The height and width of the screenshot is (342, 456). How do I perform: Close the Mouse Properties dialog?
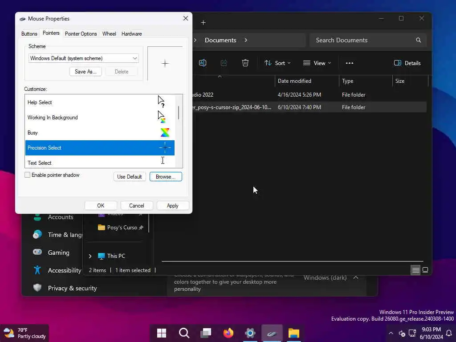pyautogui.click(x=186, y=18)
